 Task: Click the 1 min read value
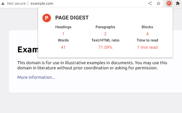[x=147, y=47]
